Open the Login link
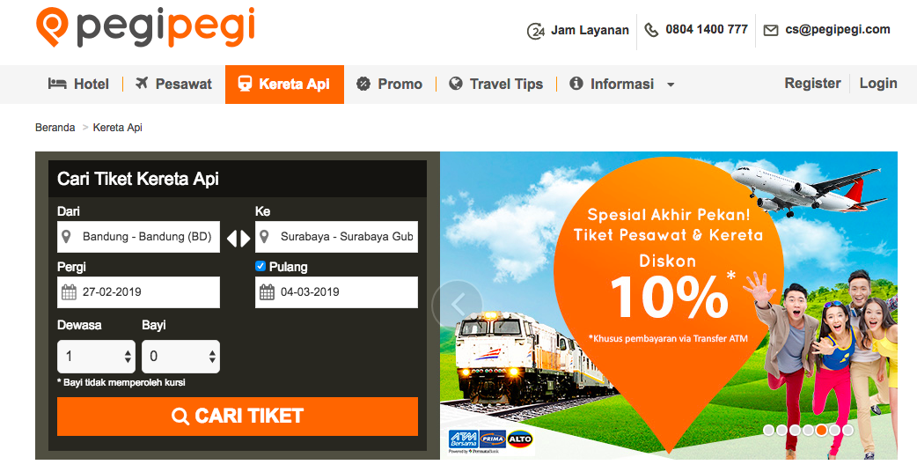Screen dimensions: 917x472 tap(877, 84)
